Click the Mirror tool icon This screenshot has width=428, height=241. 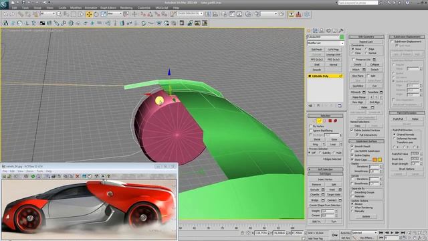[208, 14]
